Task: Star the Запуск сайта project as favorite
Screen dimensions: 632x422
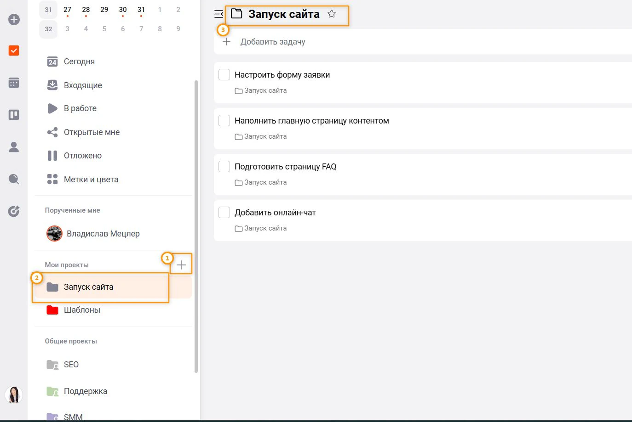Action: tap(332, 14)
